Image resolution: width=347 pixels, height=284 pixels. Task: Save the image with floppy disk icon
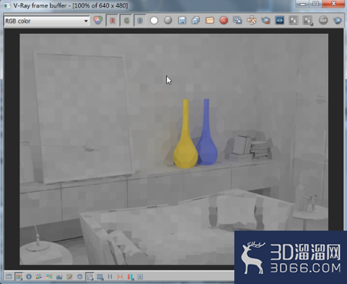[182, 20]
